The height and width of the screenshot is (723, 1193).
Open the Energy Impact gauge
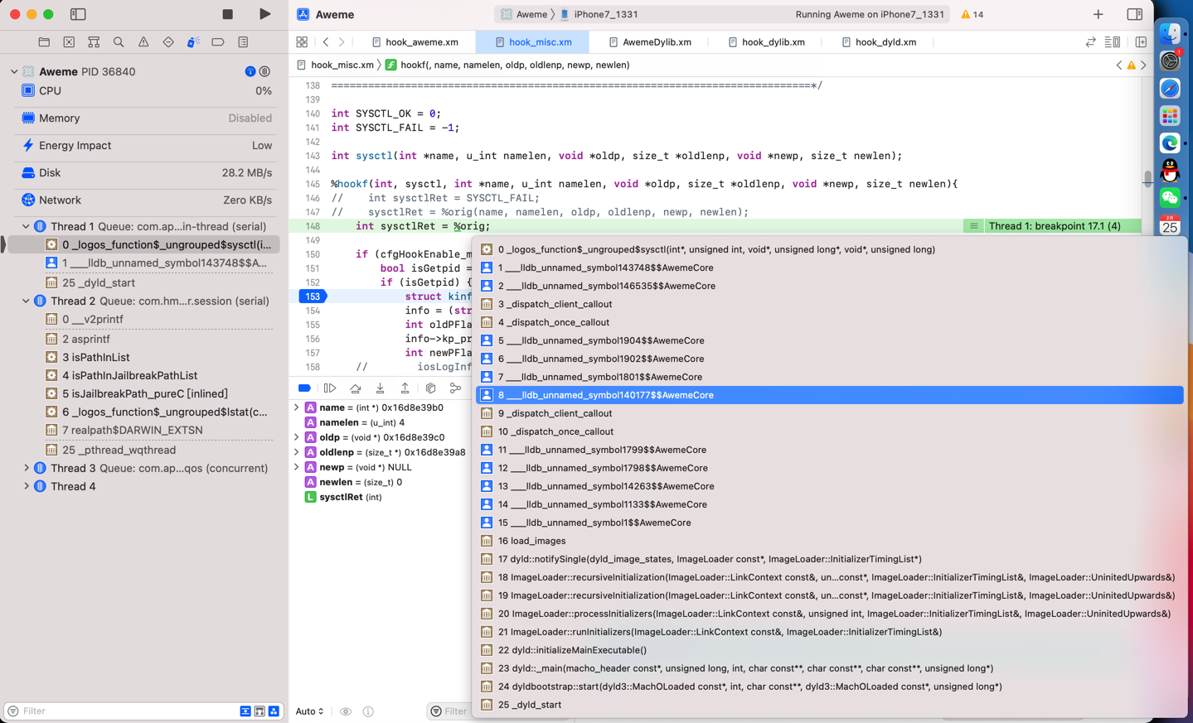pos(144,145)
